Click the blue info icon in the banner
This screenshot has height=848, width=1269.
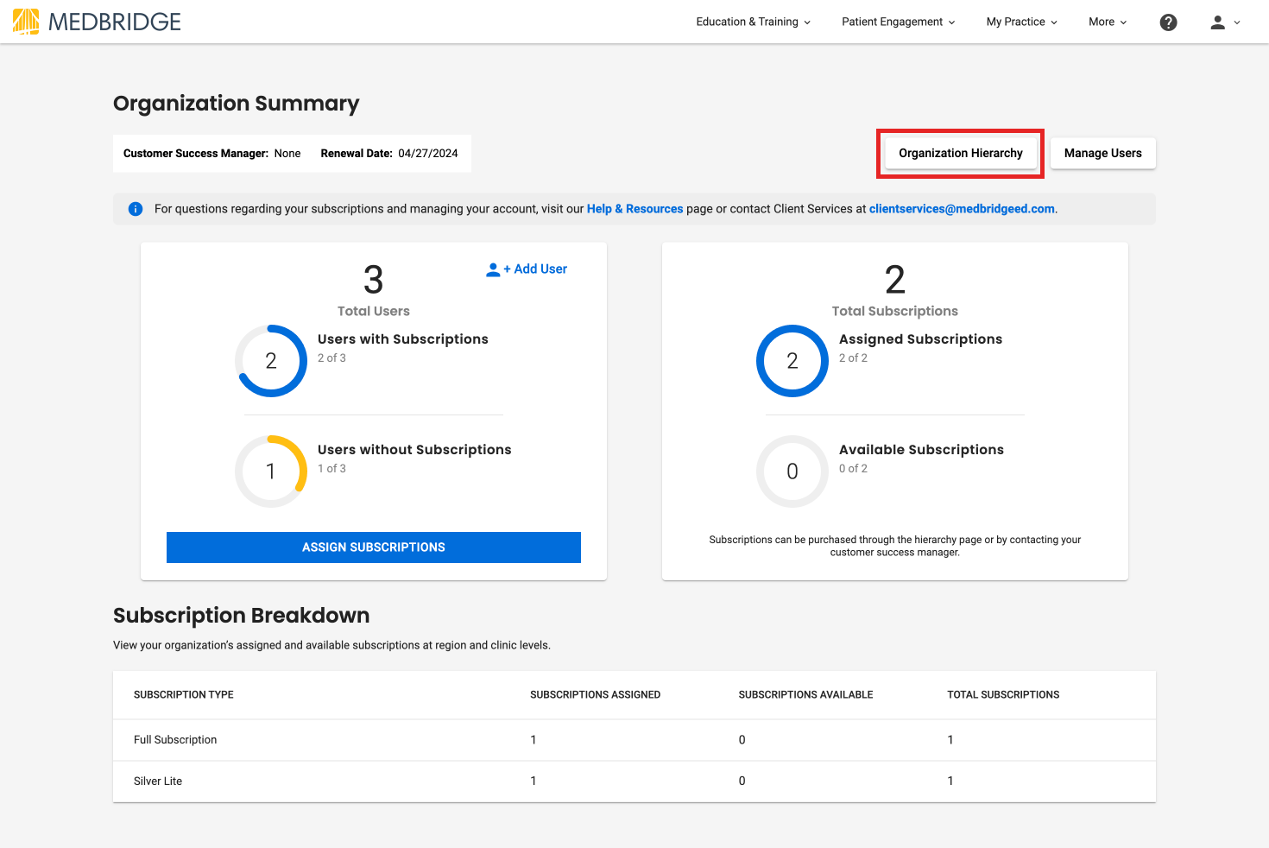[x=136, y=209]
